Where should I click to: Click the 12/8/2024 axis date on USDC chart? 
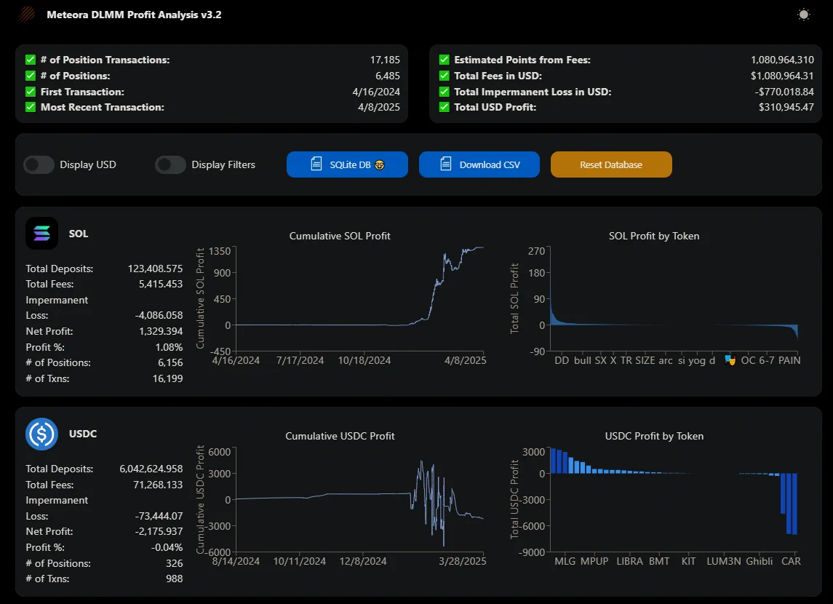(363, 561)
